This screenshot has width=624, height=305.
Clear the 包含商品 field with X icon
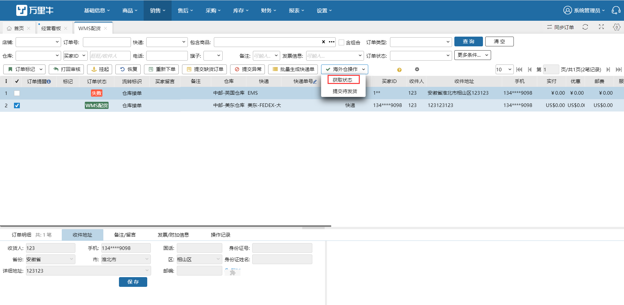(x=323, y=42)
